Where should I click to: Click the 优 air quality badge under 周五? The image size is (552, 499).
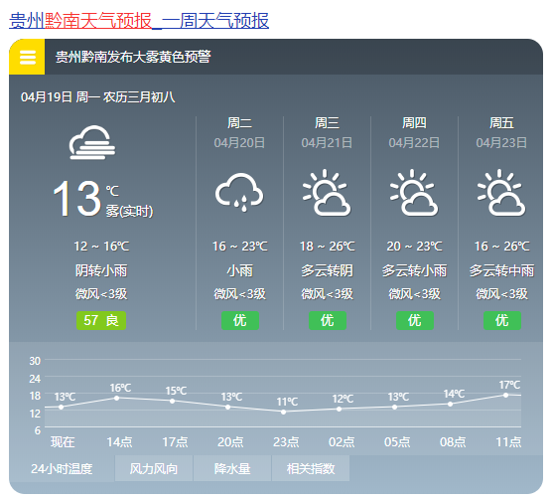[502, 320]
